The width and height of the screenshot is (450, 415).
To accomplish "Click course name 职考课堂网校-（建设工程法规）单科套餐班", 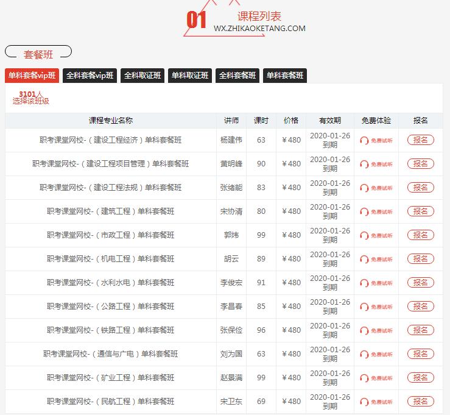I will pos(110,188).
